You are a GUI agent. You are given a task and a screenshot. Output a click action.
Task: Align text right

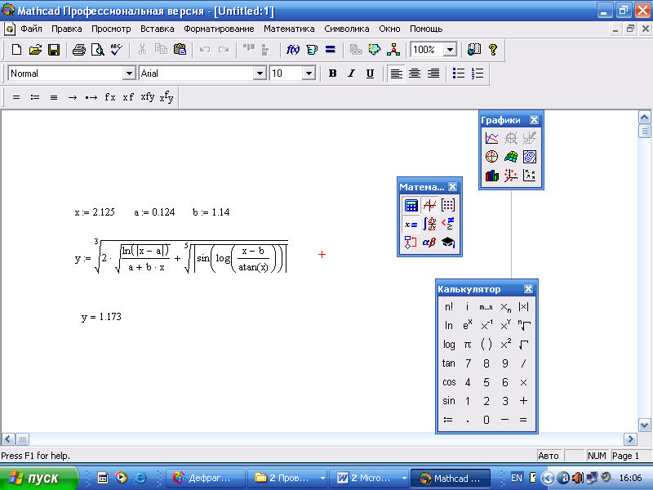coord(433,73)
